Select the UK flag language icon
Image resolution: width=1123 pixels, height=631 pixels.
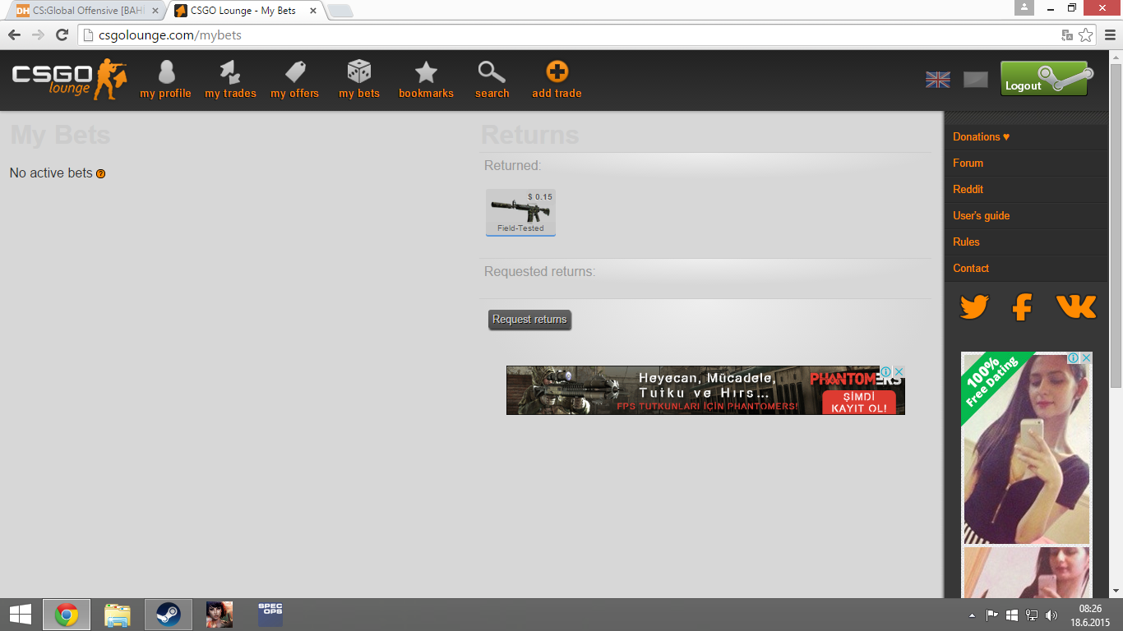(x=938, y=80)
